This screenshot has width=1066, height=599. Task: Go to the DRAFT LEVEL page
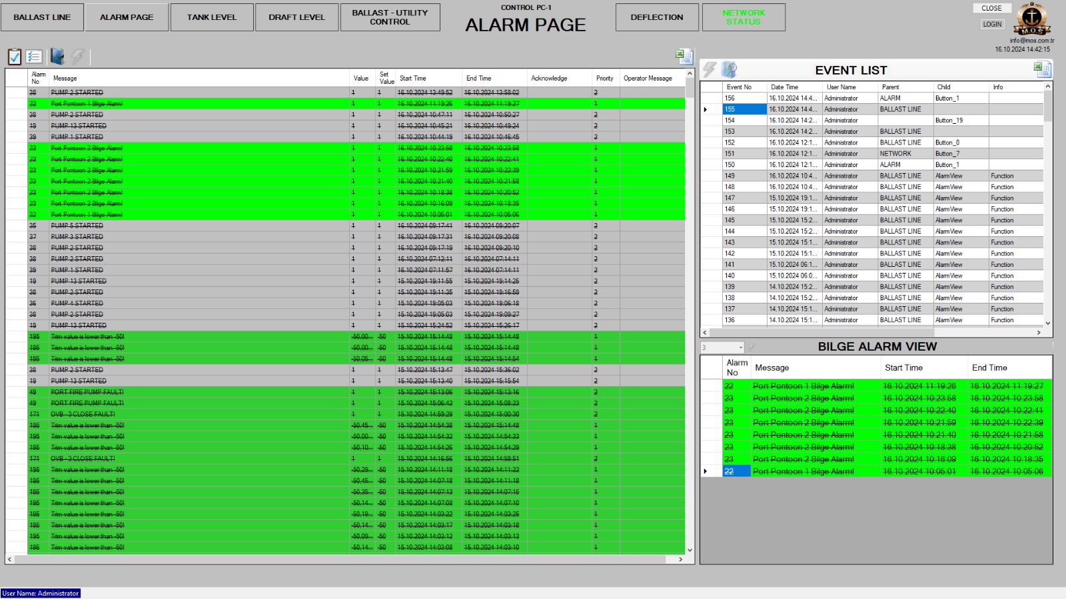click(x=296, y=17)
